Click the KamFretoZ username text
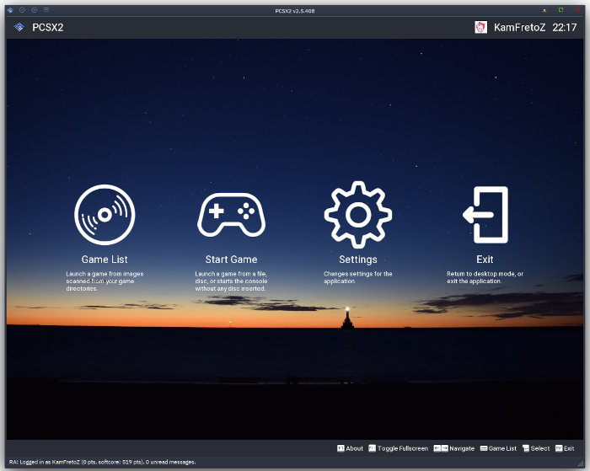The image size is (590, 471). pos(519,27)
